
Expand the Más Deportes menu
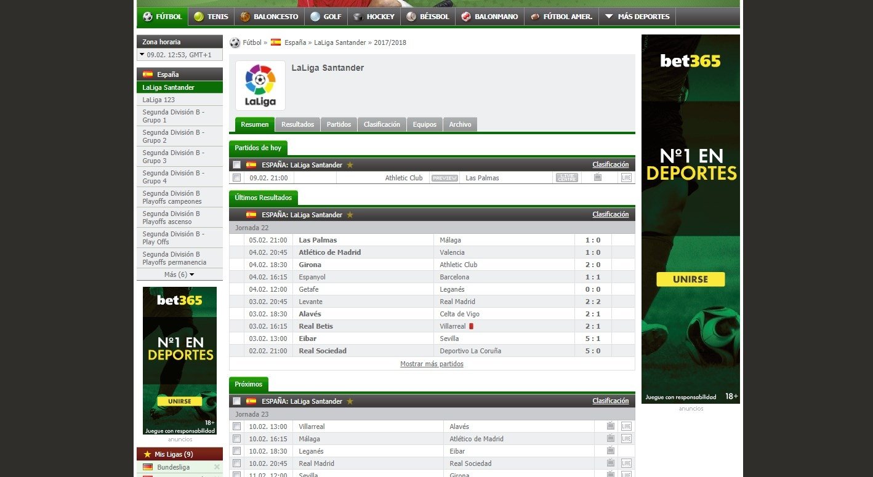(637, 17)
